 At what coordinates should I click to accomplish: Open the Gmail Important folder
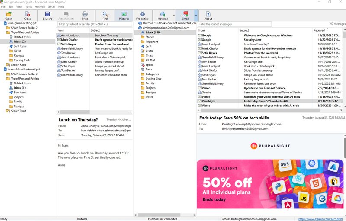coord(152,42)
